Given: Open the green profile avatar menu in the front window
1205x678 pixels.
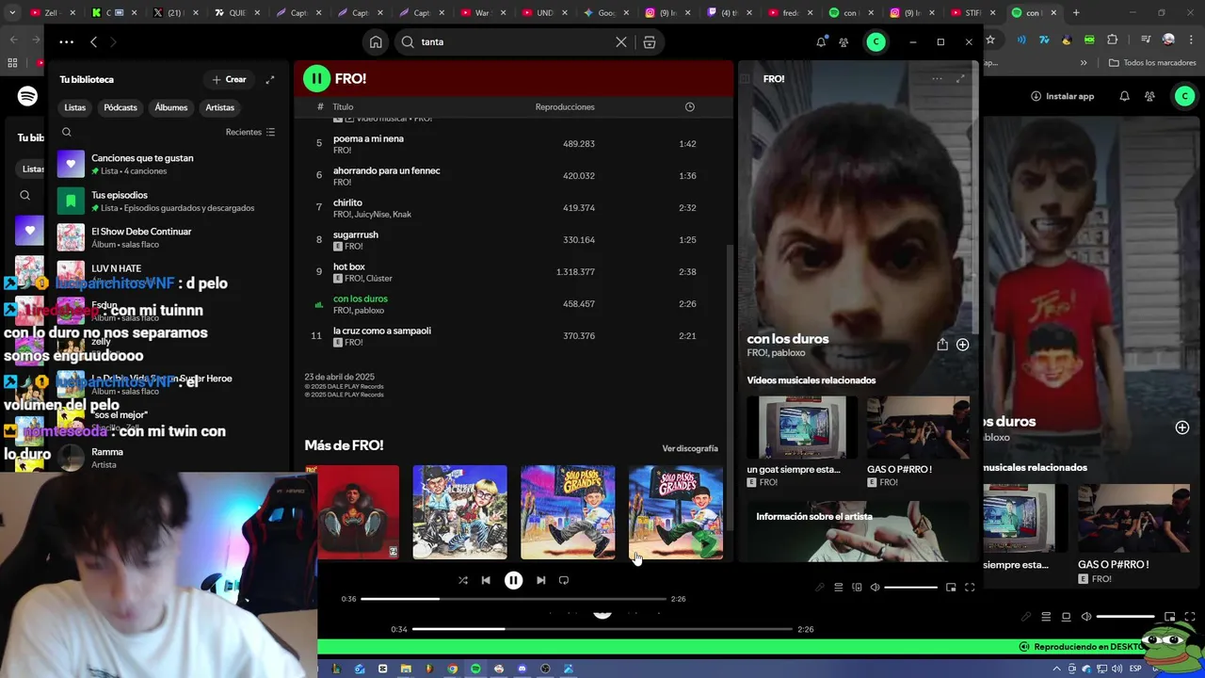Looking at the screenshot, I should click(x=876, y=41).
